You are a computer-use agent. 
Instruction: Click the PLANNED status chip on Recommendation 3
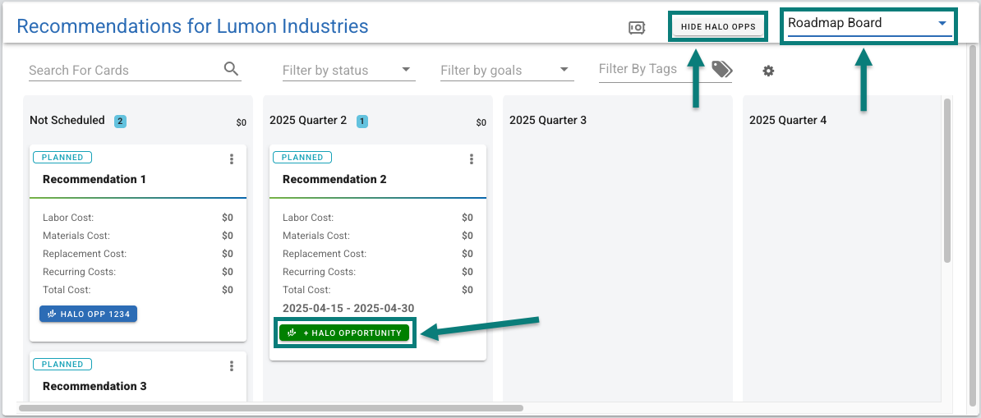click(62, 364)
